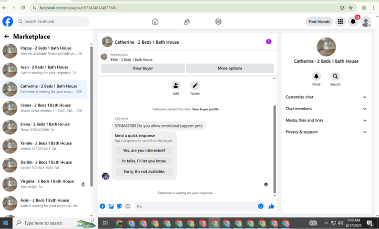Image resolution: width=379 pixels, height=229 pixels.
Task: Add people to the chat
Action: pyautogui.click(x=176, y=86)
